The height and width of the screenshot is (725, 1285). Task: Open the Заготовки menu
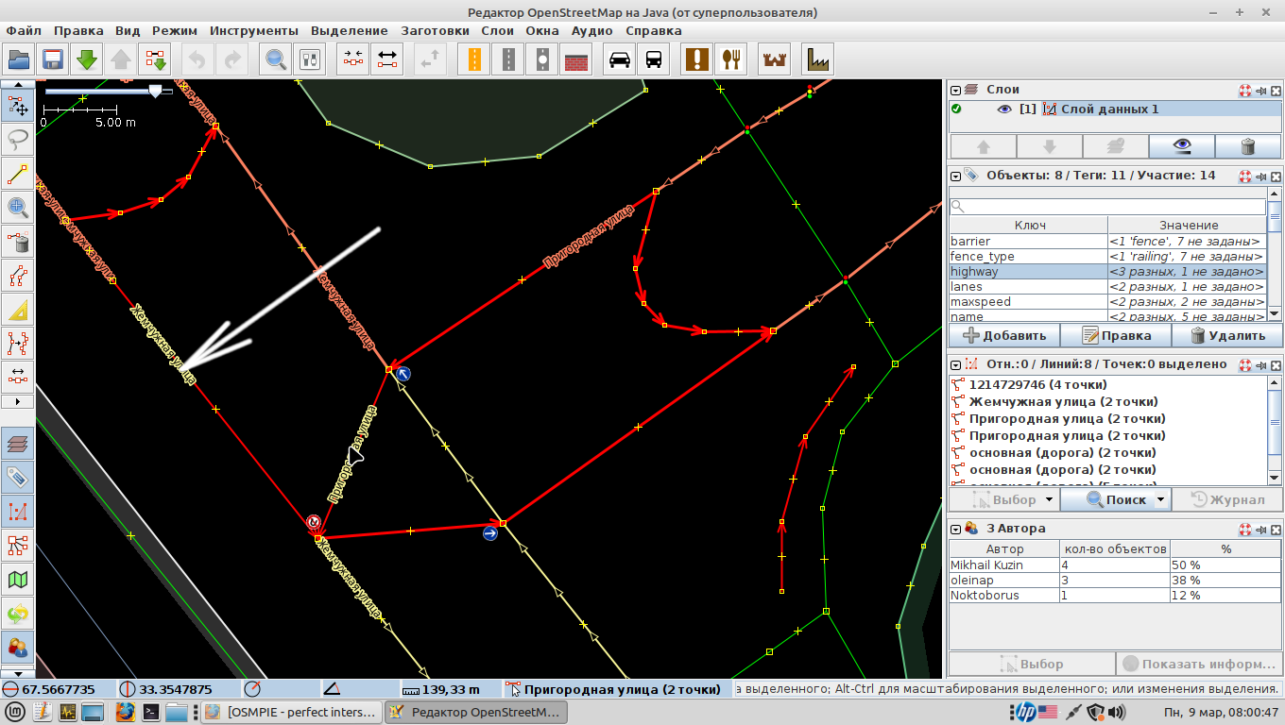(435, 30)
